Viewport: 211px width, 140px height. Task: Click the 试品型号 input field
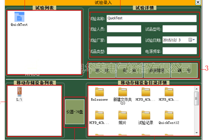(x=179, y=29)
